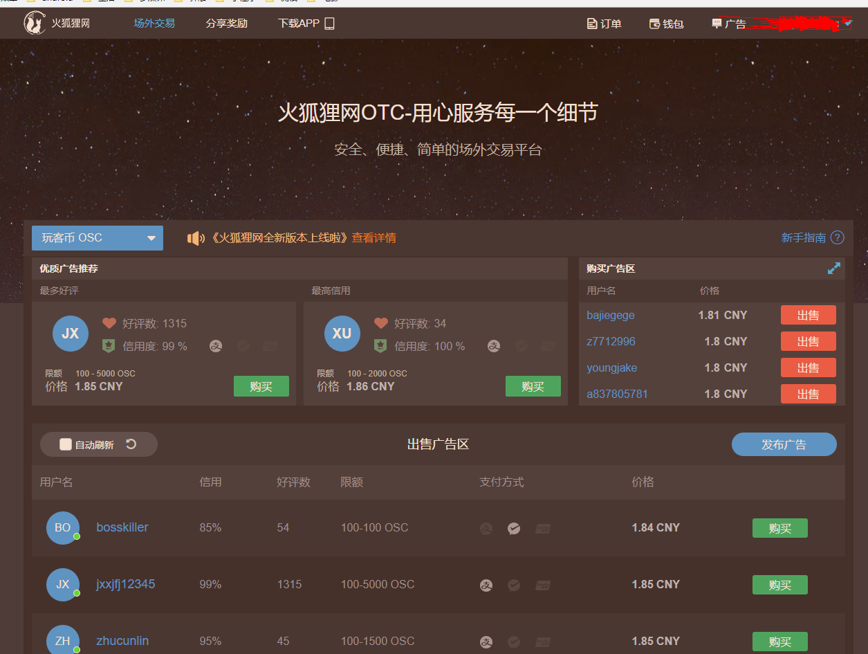Open the 分享奖励 nav item
The height and width of the screenshot is (654, 868).
pos(226,24)
